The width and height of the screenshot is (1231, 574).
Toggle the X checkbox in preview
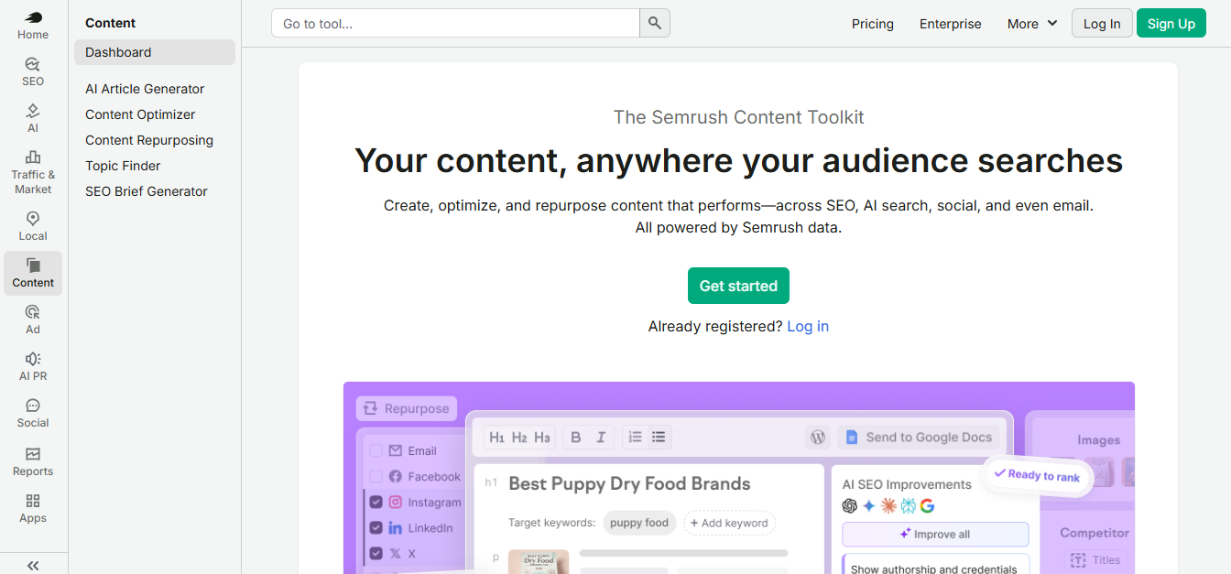376,553
